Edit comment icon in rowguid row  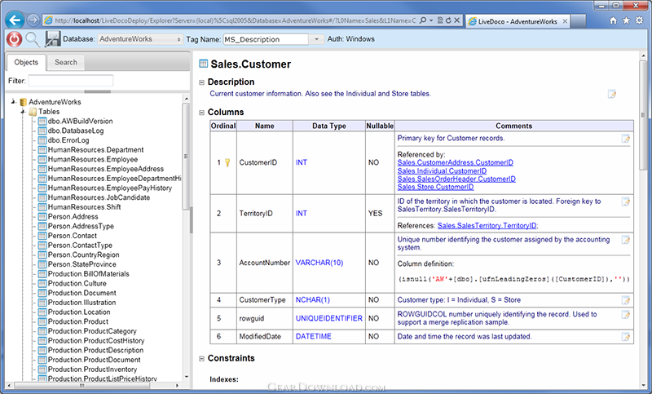point(625,315)
